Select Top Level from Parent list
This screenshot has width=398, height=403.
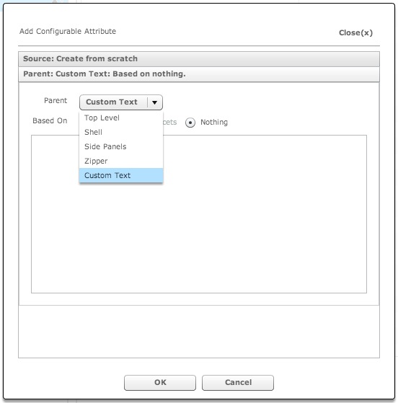click(121, 118)
